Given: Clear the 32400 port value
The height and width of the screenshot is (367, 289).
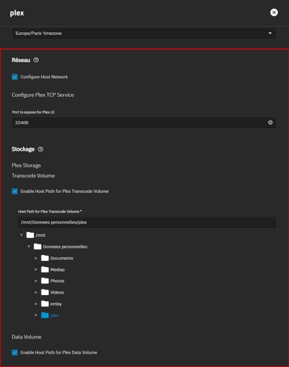Looking at the screenshot, I should click(x=270, y=122).
